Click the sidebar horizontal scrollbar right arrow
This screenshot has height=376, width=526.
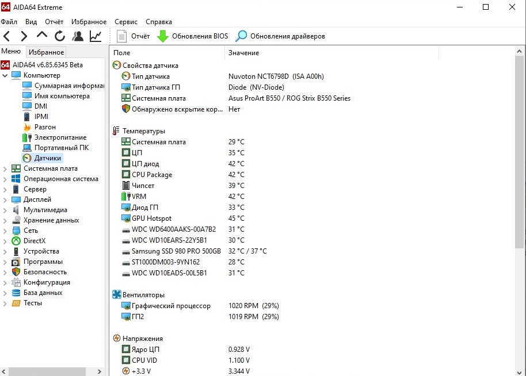click(100, 371)
